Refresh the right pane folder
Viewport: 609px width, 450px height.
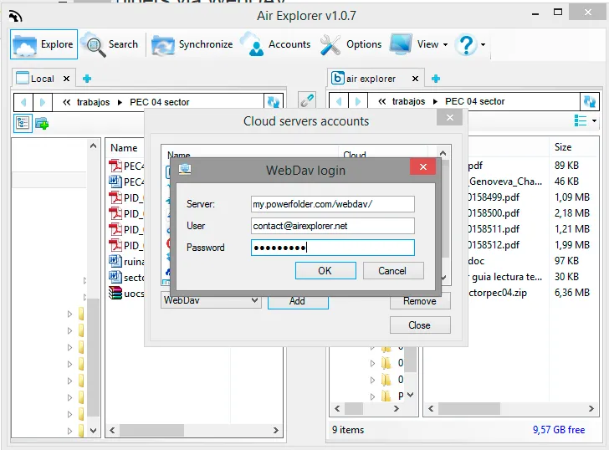tap(589, 101)
